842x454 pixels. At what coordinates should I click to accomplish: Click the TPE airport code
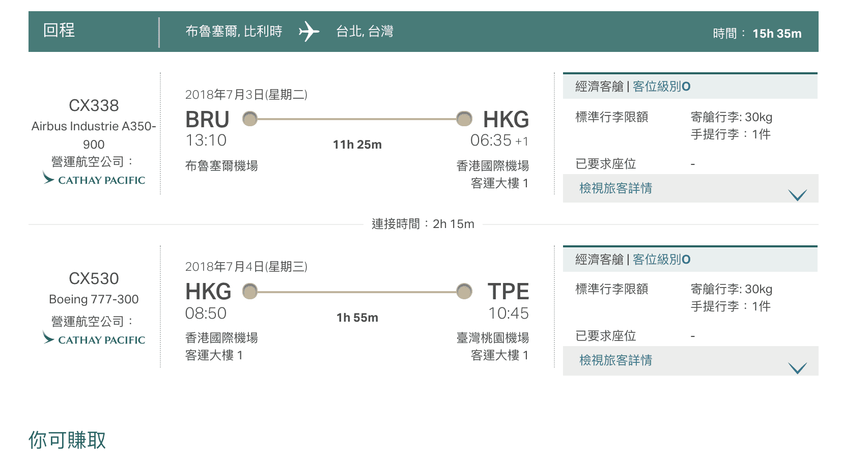[x=508, y=292]
